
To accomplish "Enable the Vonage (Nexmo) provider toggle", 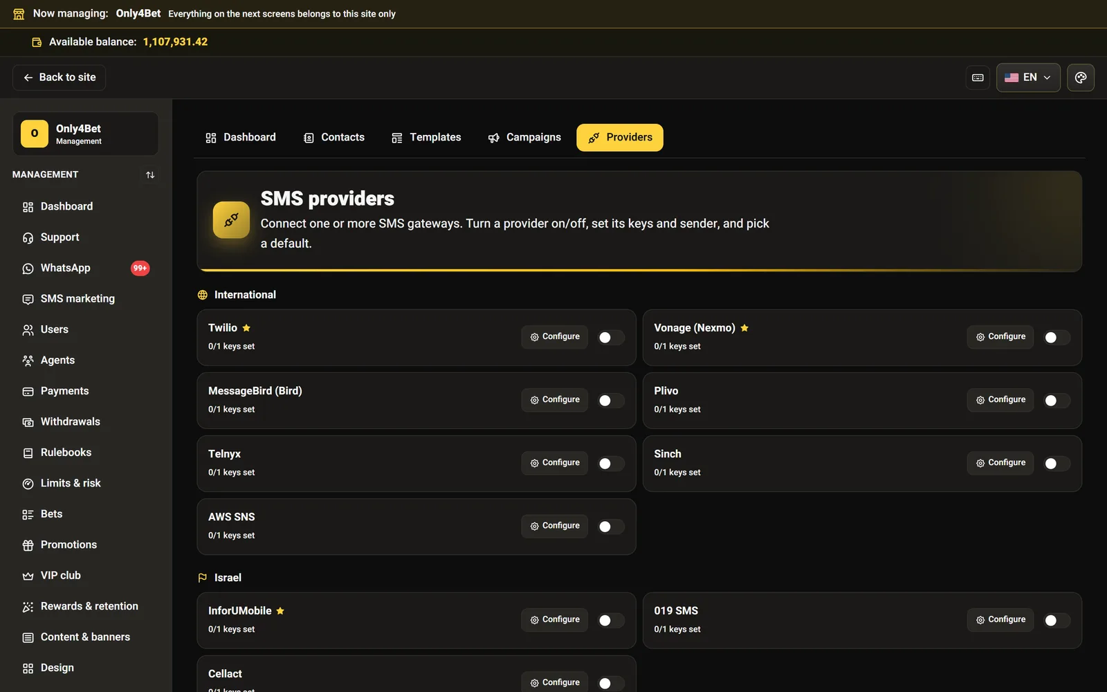I will coord(1056,338).
